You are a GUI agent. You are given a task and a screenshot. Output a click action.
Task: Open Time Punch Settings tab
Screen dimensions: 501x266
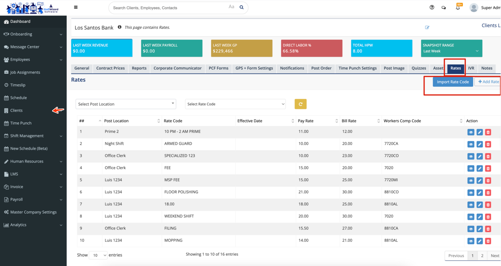(357, 68)
